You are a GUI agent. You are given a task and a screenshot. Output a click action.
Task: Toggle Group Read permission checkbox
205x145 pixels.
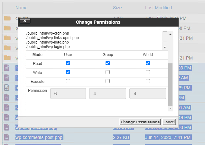tap(107, 63)
